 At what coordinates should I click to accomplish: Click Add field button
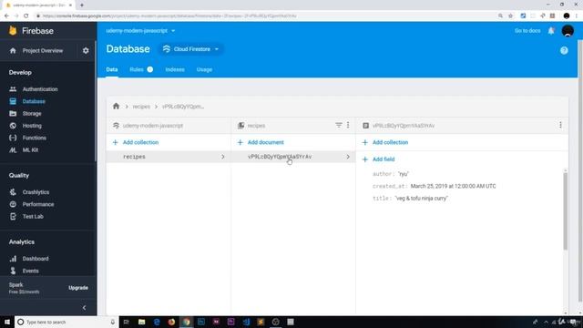[379, 159]
